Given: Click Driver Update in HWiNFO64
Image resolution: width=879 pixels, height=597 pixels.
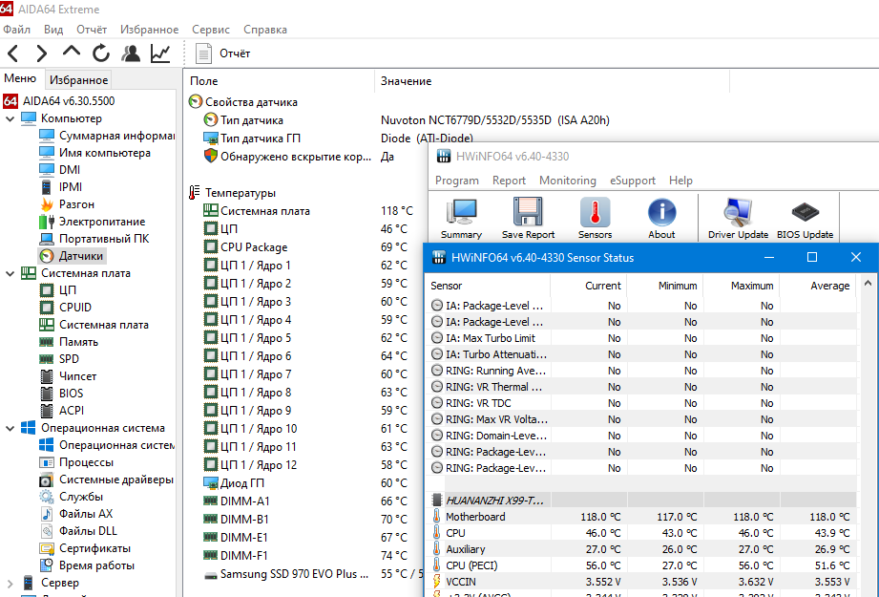Looking at the screenshot, I should coord(738,219).
